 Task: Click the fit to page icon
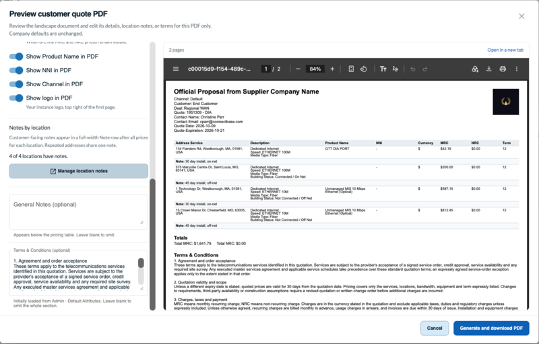pos(351,69)
